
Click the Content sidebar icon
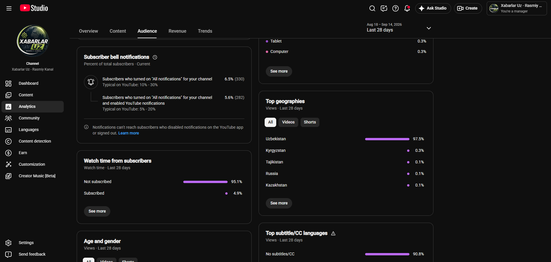[8, 95]
